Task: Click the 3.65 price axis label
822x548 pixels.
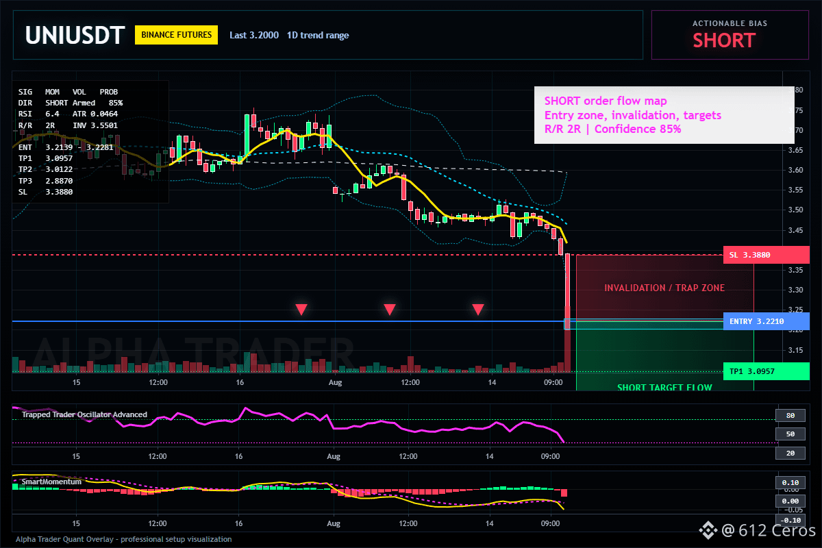Action: 795,150
